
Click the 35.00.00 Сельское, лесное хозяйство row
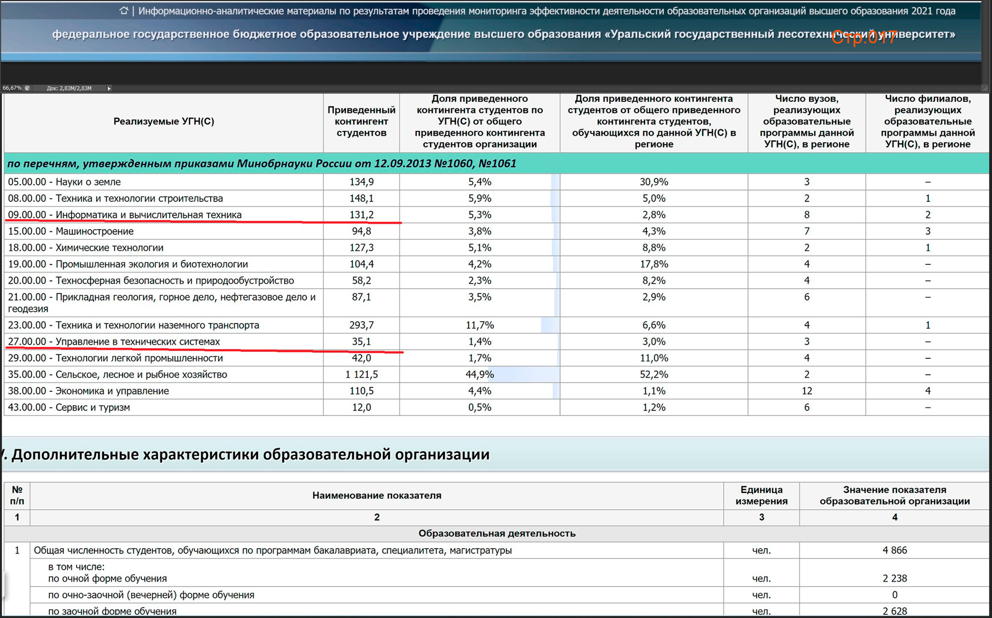pos(117,374)
